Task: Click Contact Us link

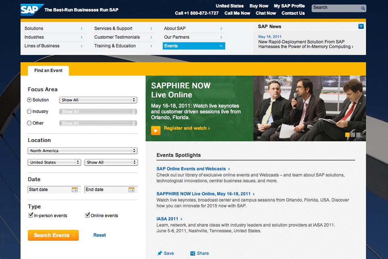Action: 293,13
